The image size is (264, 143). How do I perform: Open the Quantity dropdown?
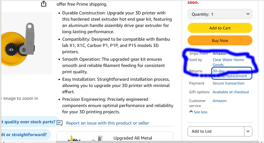pos(220,14)
